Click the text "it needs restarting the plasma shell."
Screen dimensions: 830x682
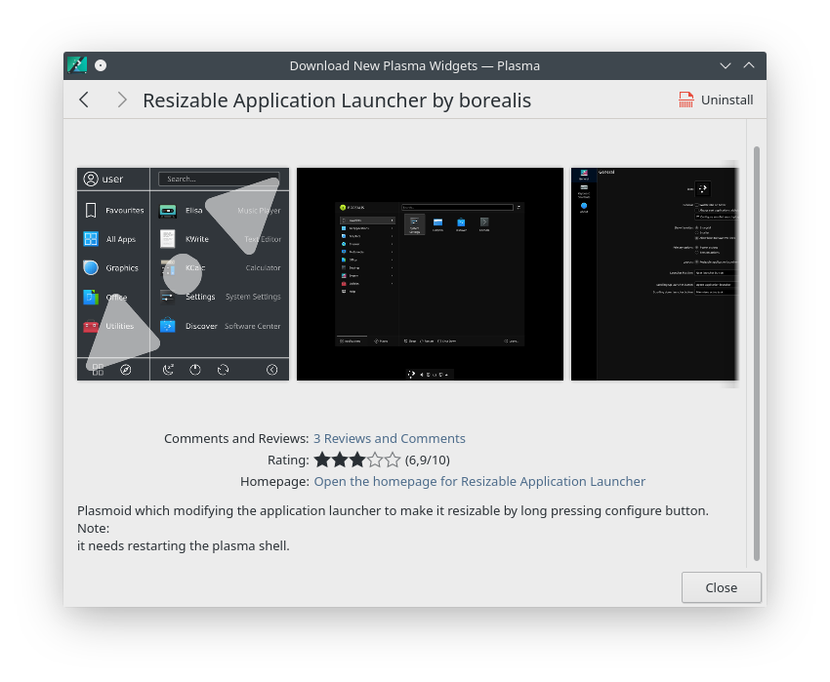184,546
